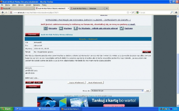Open the Windows Start menu
The height and width of the screenshot is (111, 179).
[7, 109]
